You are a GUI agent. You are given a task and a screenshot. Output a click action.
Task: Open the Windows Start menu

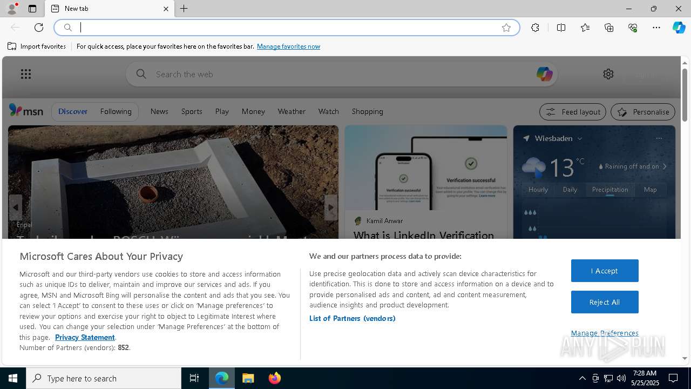click(x=13, y=378)
